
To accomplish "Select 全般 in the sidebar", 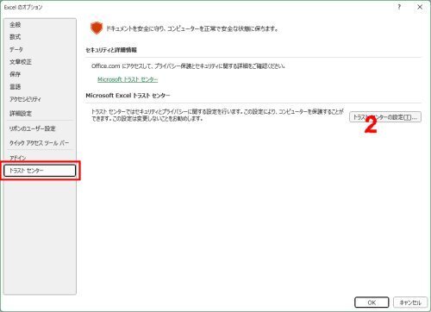I will click(16, 25).
